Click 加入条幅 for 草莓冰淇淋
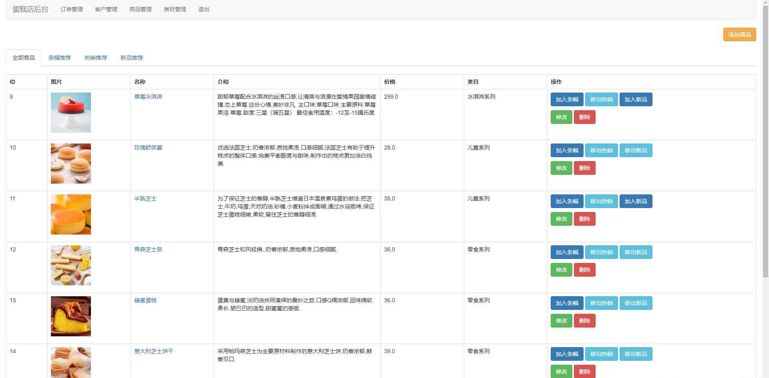This screenshot has width=769, height=378. 567,99
